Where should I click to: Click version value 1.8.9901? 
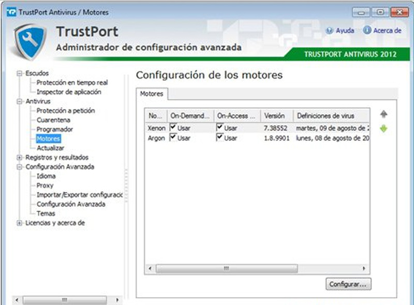(277, 138)
